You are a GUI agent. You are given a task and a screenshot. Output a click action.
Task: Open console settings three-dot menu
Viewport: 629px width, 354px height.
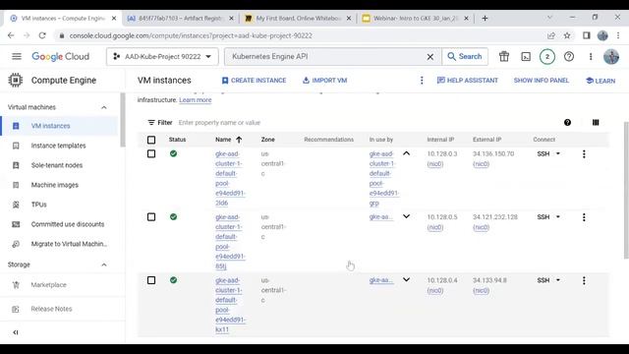[x=591, y=57]
